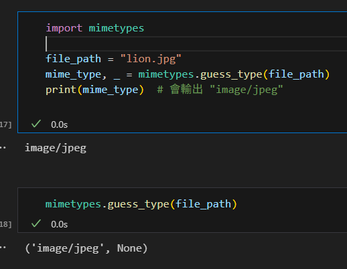Image resolution: width=347 pixels, height=269 pixels.
Task: Click the 0.0s execution time of cell 18
Action: click(x=59, y=224)
